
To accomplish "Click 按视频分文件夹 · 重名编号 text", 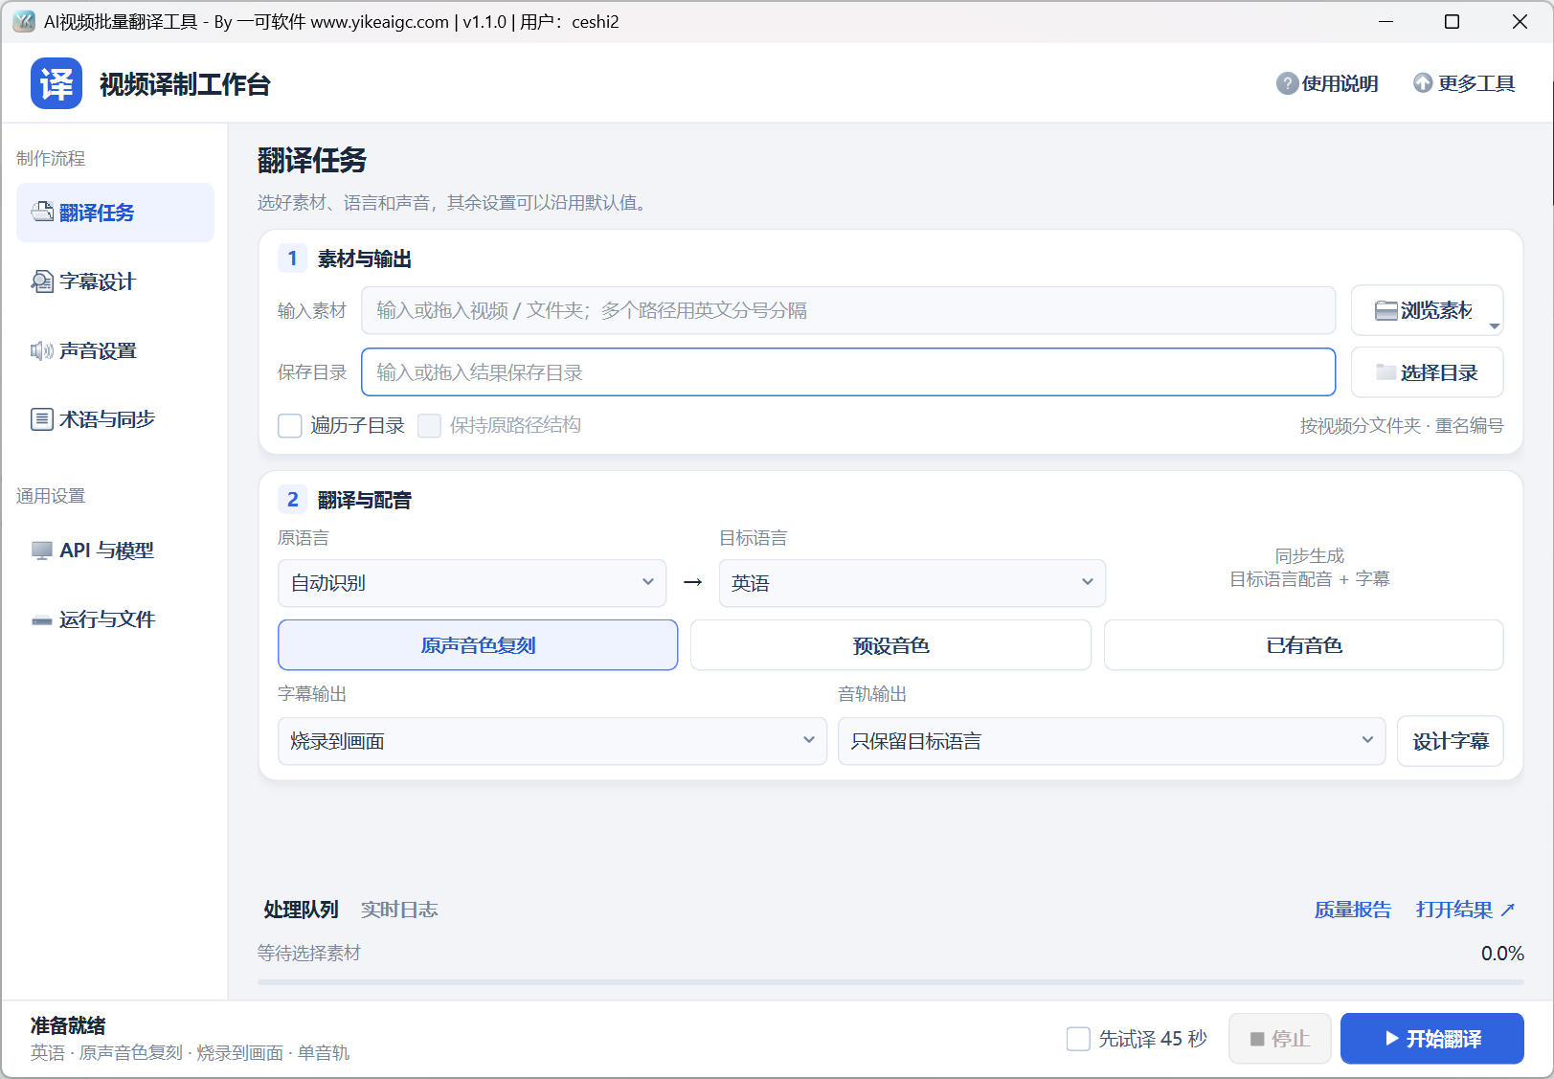I will [1402, 425].
